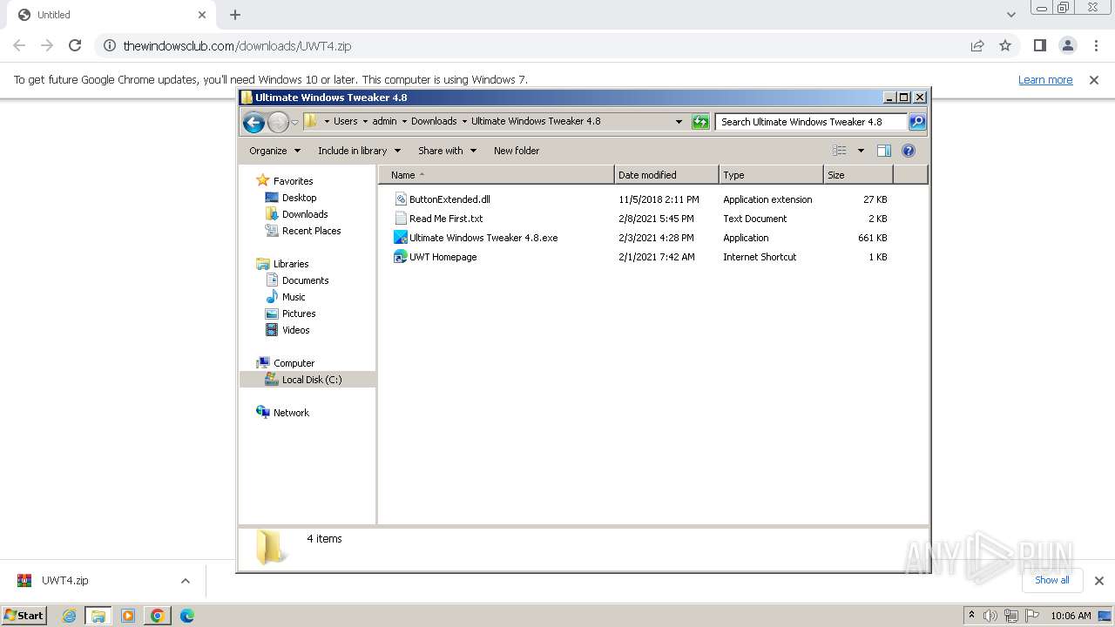1115x627 pixels.
Task: Toggle Chrome side panel icon
Action: [1039, 45]
